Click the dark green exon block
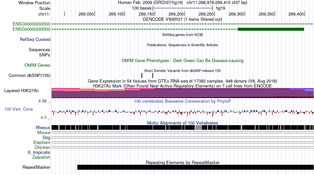Viewport: 314px width, 175px height. (x=271, y=29)
